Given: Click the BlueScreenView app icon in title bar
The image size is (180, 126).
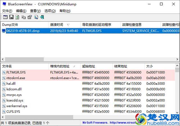Looking at the screenshot, I should click(4, 4).
